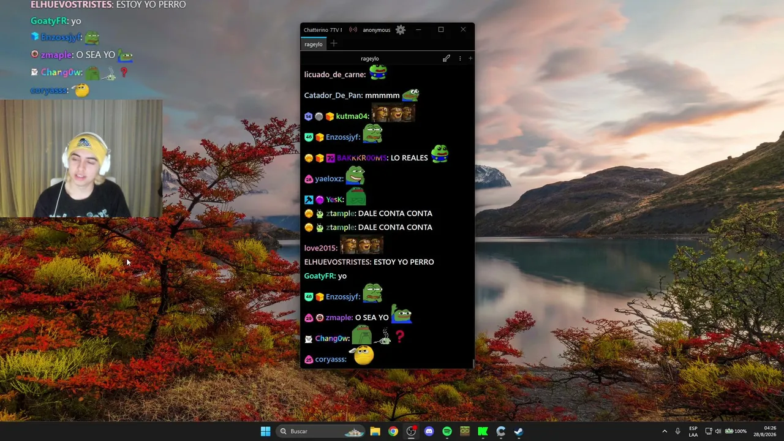The height and width of the screenshot is (441, 784).
Task: Expand hidden system tray icons chevron
Action: (x=665, y=431)
